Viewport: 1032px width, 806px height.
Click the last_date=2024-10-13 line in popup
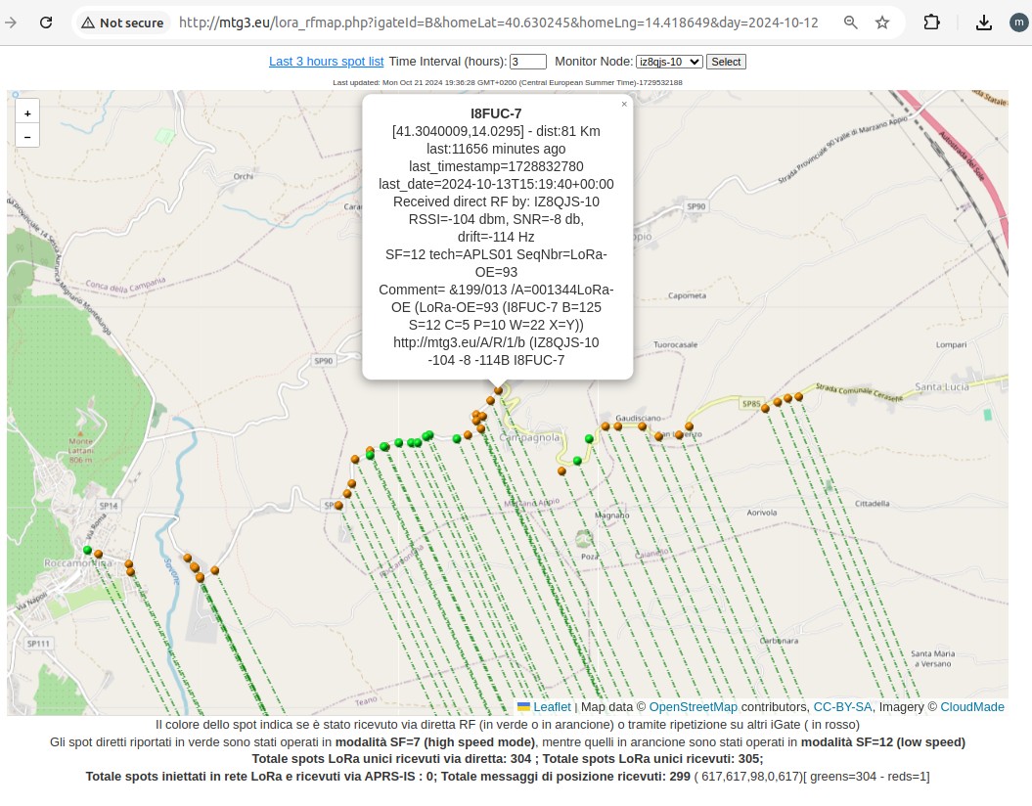(x=496, y=184)
